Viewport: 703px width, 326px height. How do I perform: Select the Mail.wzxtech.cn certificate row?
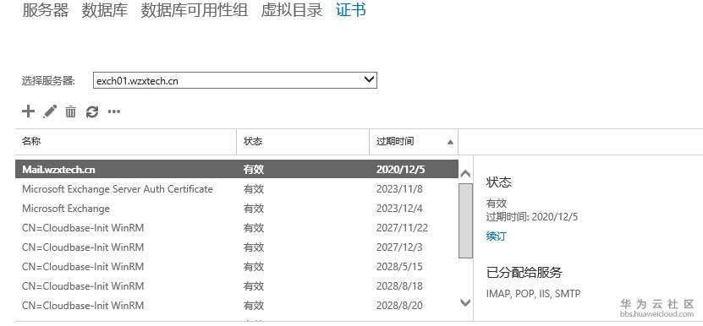[x=237, y=169]
